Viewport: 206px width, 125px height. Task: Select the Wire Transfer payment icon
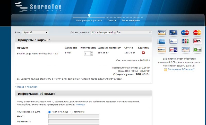point(197,41)
